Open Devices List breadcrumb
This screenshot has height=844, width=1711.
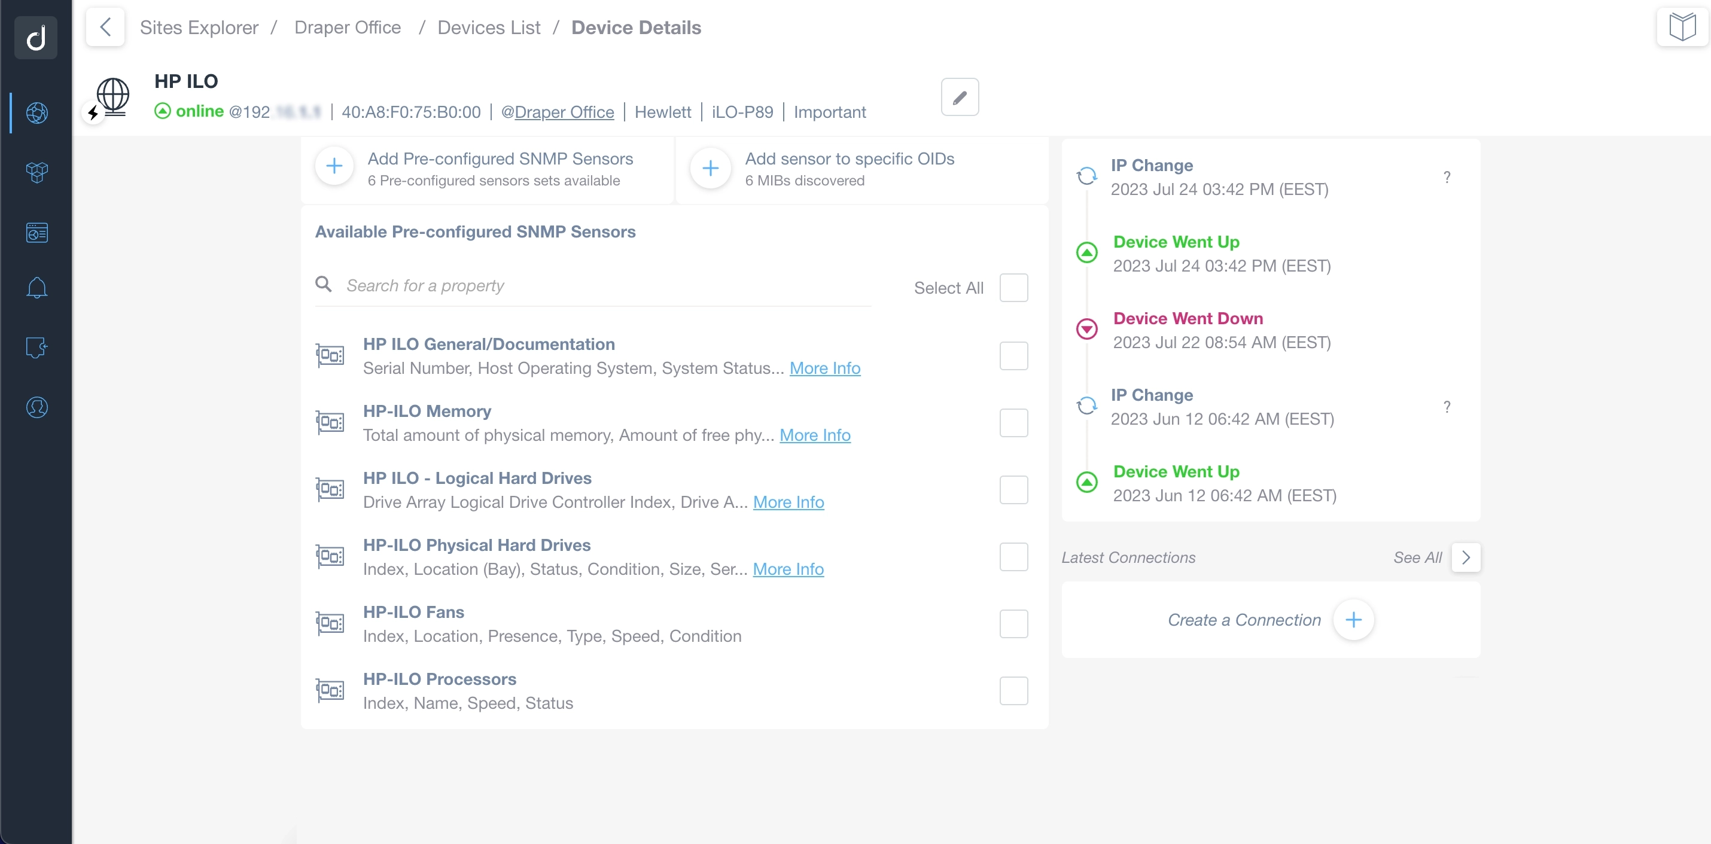(489, 28)
